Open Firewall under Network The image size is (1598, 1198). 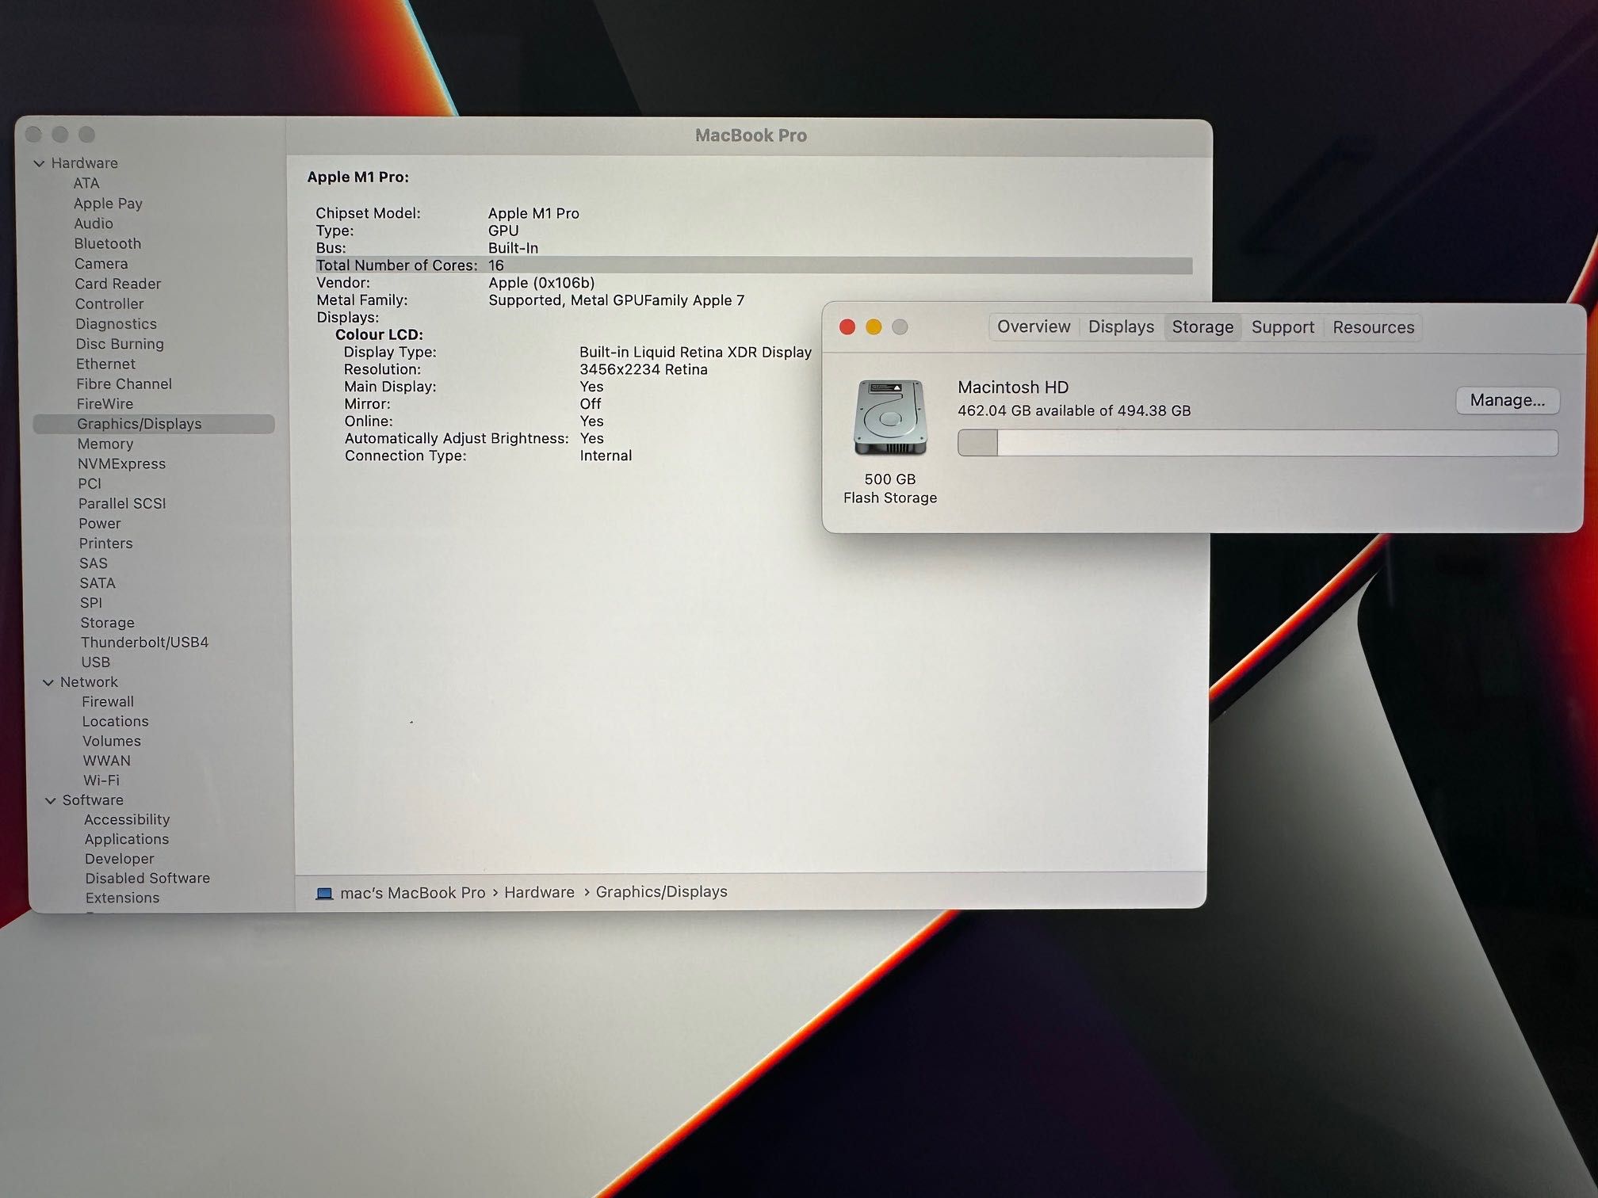pos(108,702)
